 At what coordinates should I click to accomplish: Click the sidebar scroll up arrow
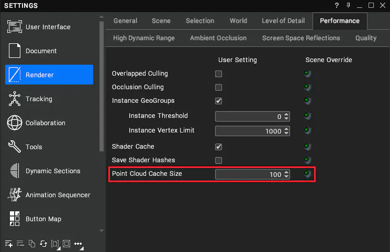click(x=102, y=17)
